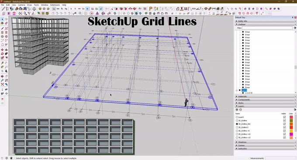Expand the Components panel
Viewport: 297px width, 160px height.
(x=265, y=100)
